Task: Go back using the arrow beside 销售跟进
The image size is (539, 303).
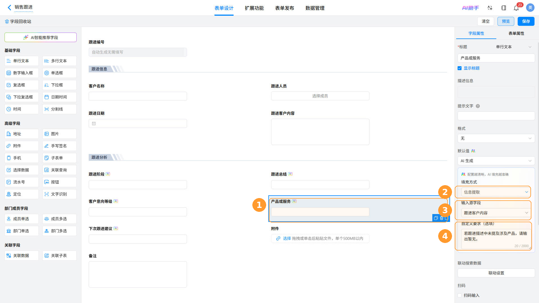Action: pyautogui.click(x=10, y=8)
